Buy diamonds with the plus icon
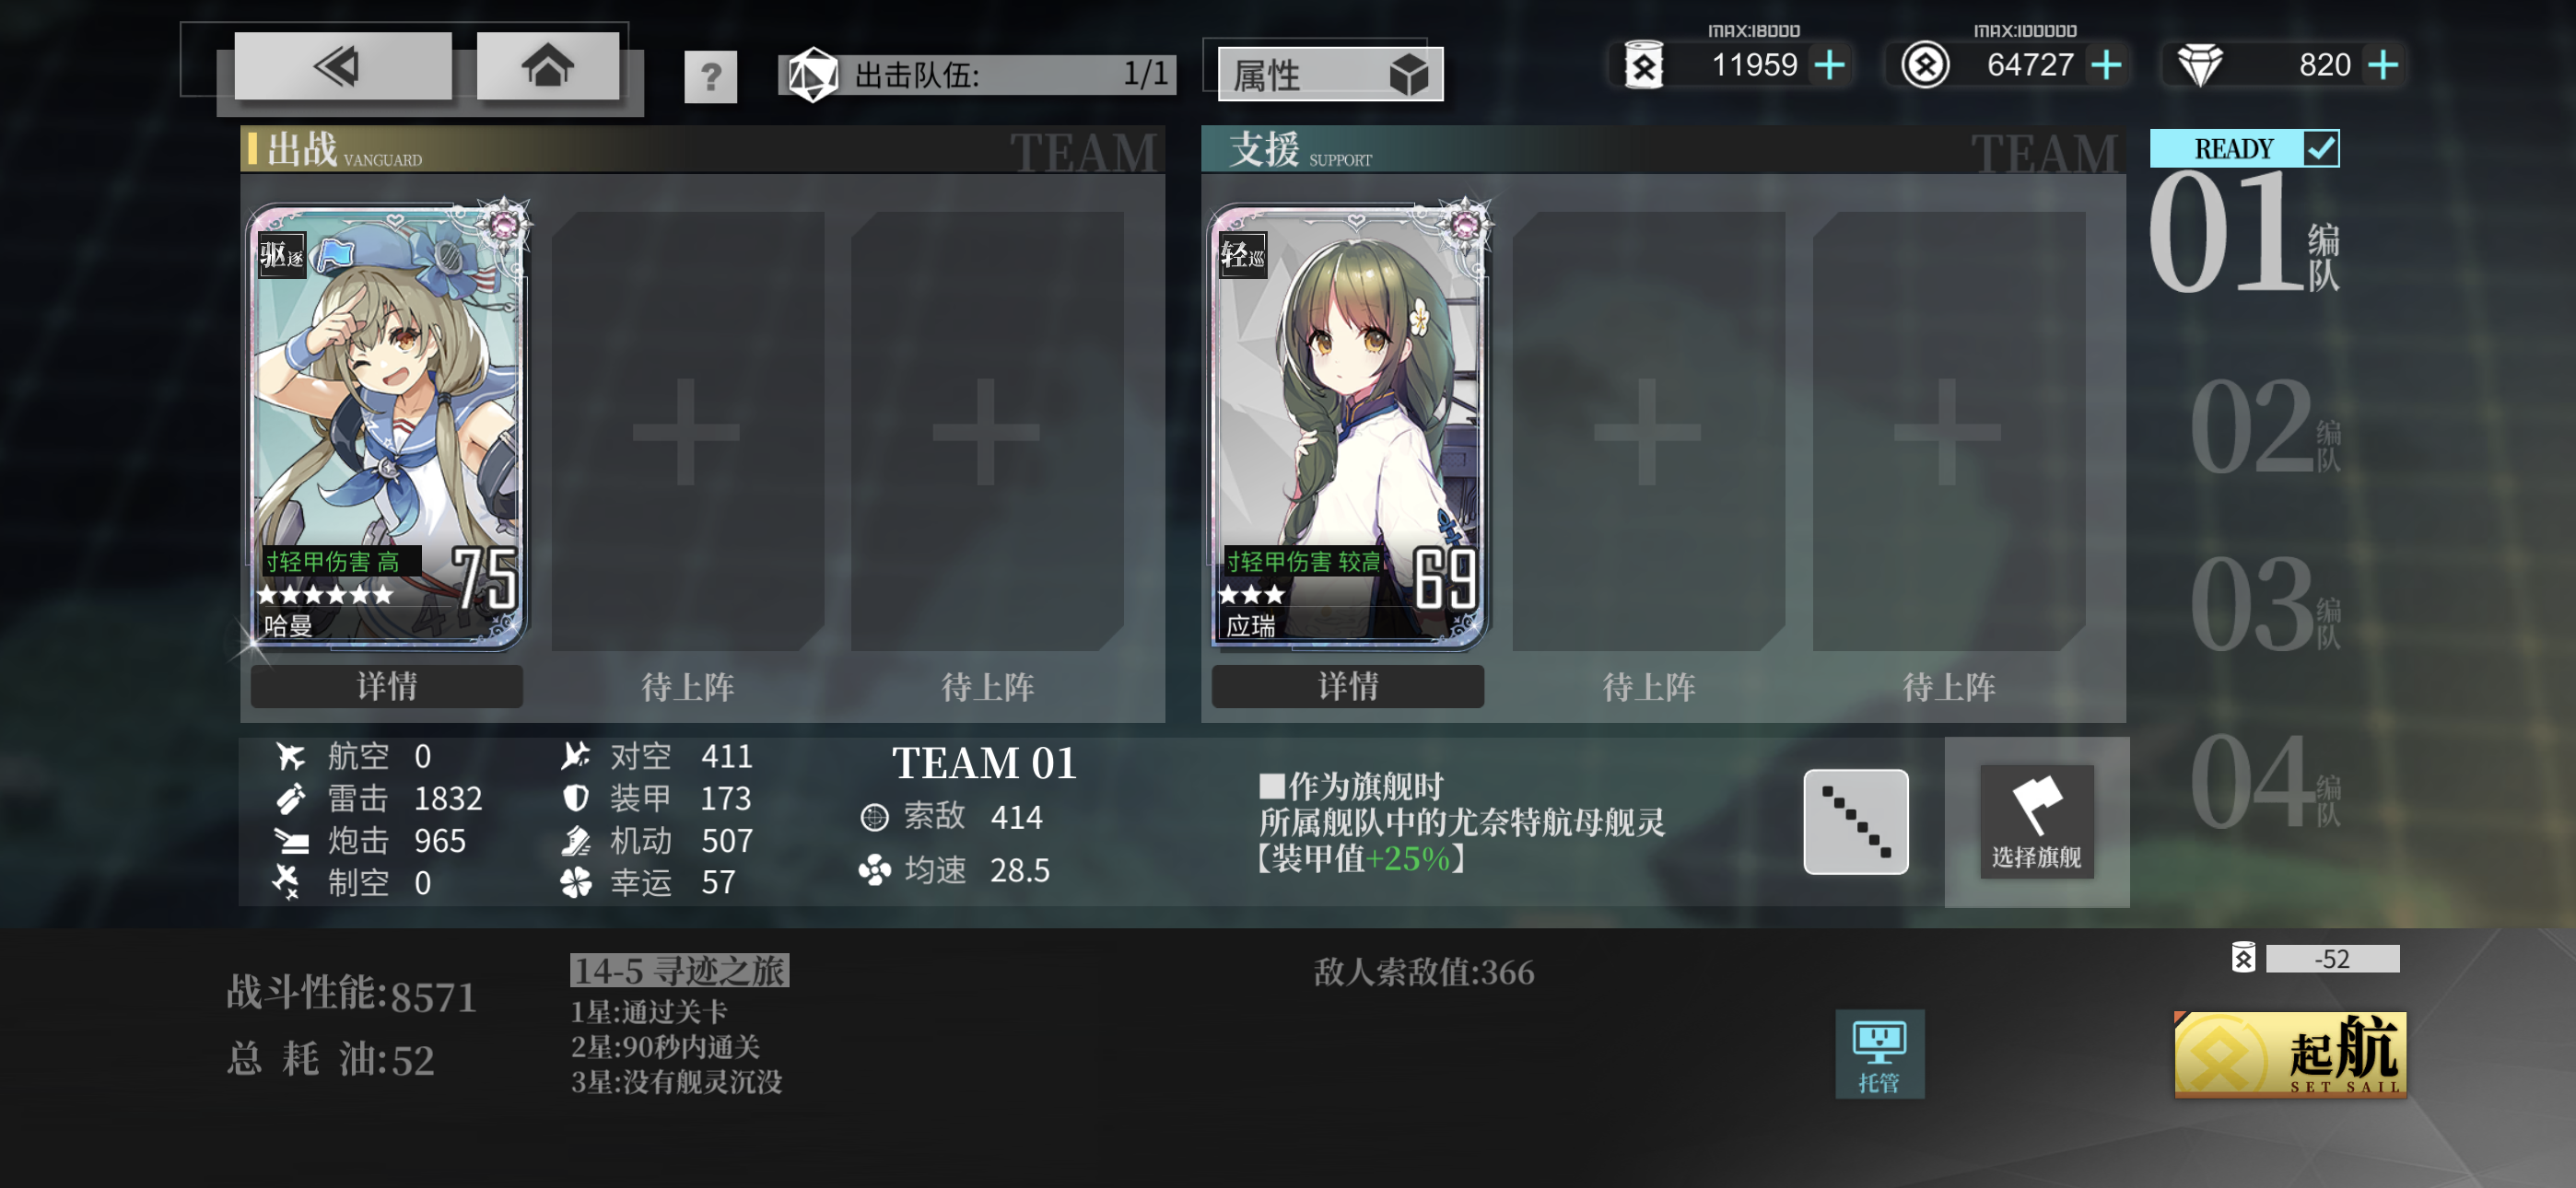Viewport: 2576px width, 1188px height. [x=2383, y=65]
